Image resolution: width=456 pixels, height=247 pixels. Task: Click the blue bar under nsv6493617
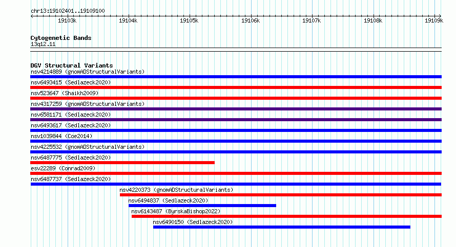click(x=236, y=130)
